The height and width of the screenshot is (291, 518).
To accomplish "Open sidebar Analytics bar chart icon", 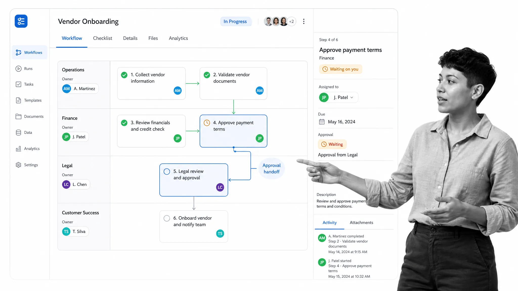I will [x=18, y=149].
